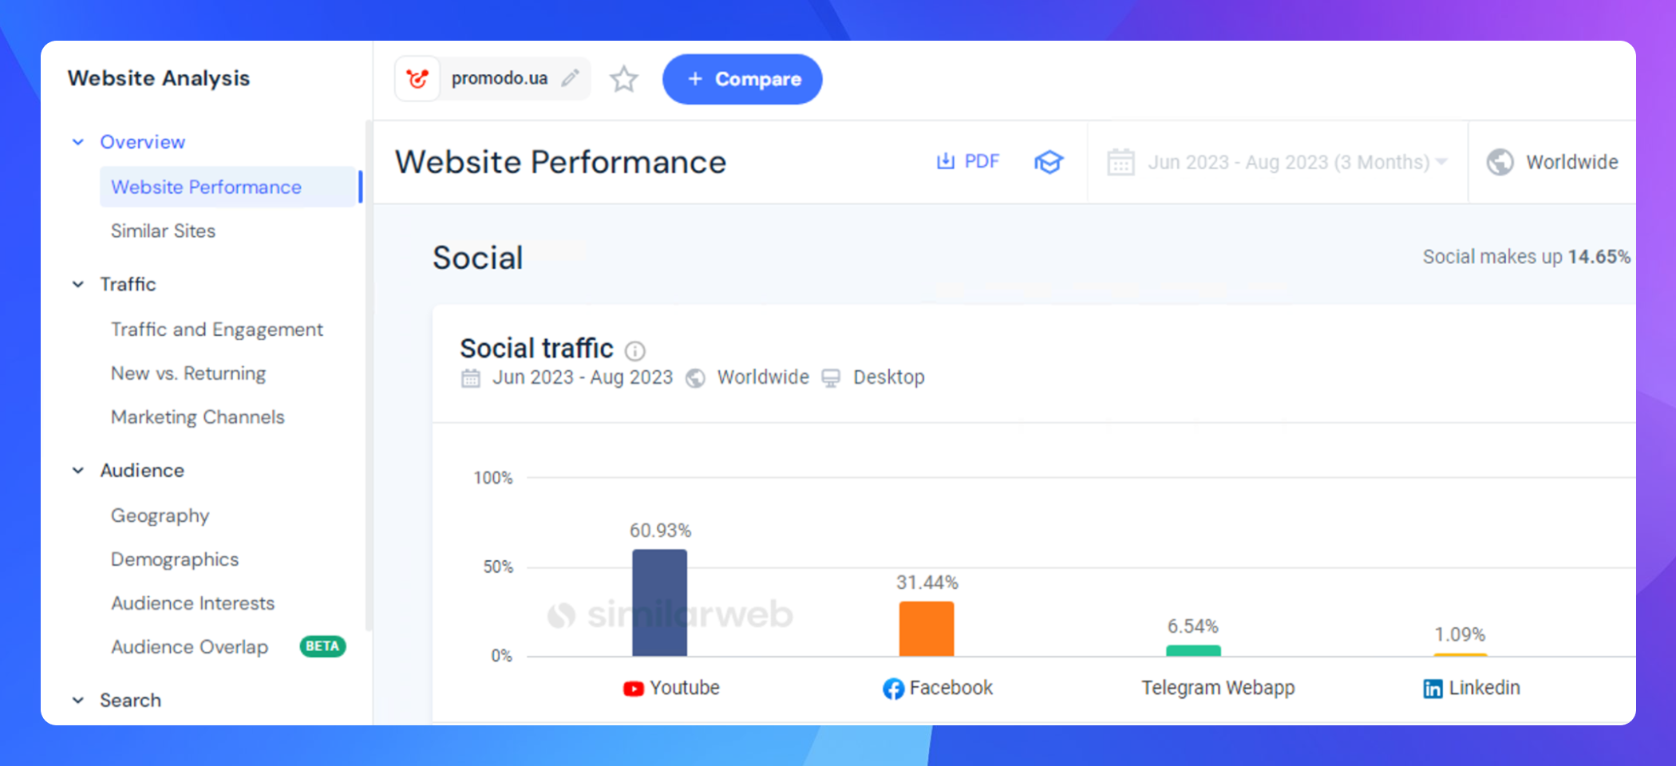Click the dark blue Youtube bar
This screenshot has height=766, width=1676.
[659, 602]
